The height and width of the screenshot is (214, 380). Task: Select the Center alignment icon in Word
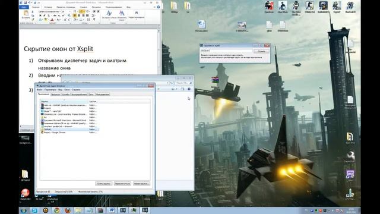[x=79, y=15]
